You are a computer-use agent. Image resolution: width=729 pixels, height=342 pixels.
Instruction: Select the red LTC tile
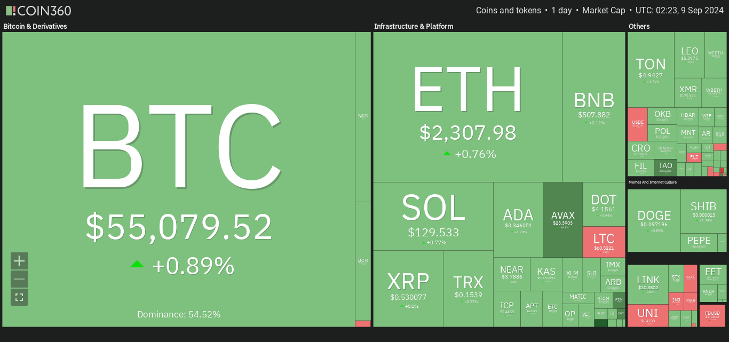[x=604, y=242]
